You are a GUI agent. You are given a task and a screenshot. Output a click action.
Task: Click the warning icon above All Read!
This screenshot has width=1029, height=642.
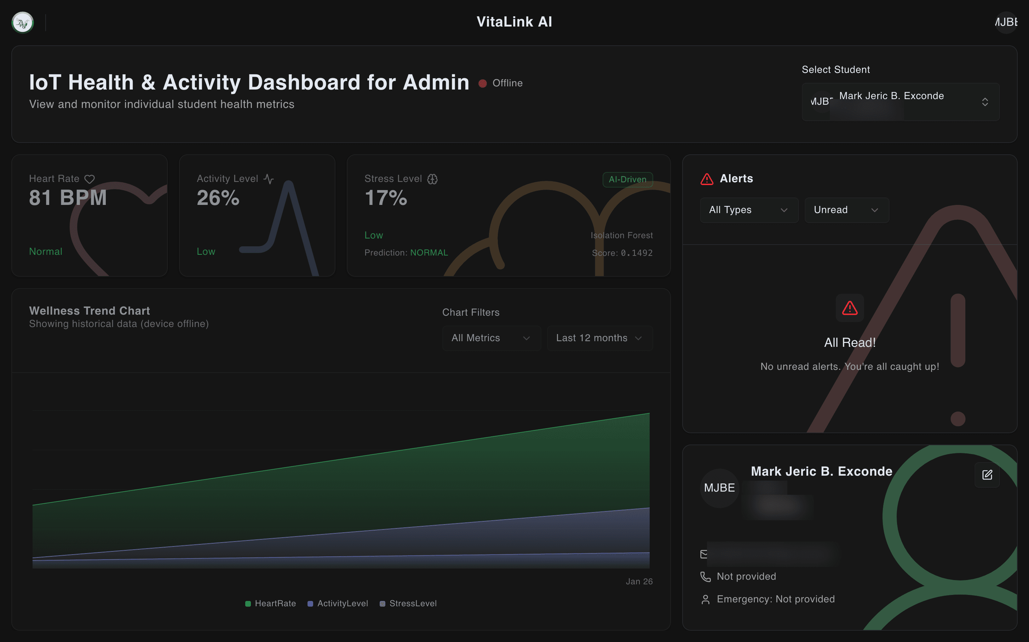850,308
